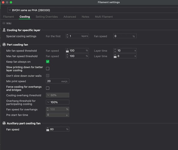
Task: Adjust Max fan speed threshold stepper arrows
Action: click(67, 56)
